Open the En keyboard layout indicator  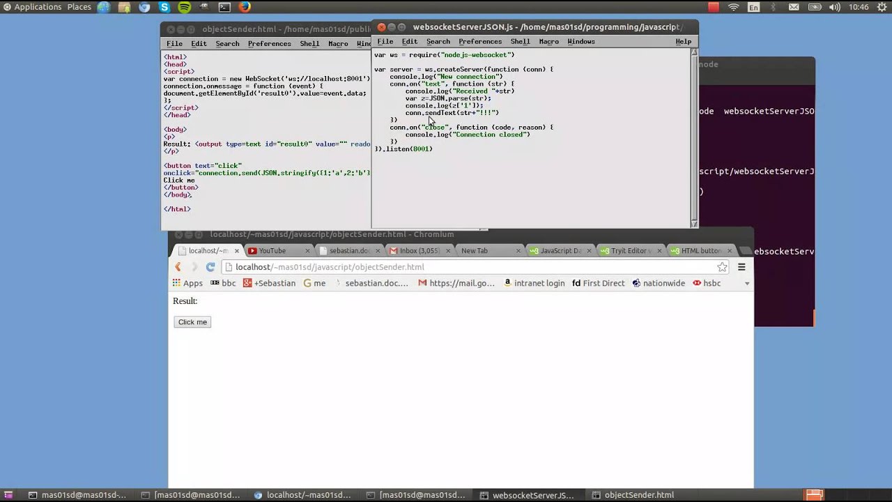pos(754,7)
